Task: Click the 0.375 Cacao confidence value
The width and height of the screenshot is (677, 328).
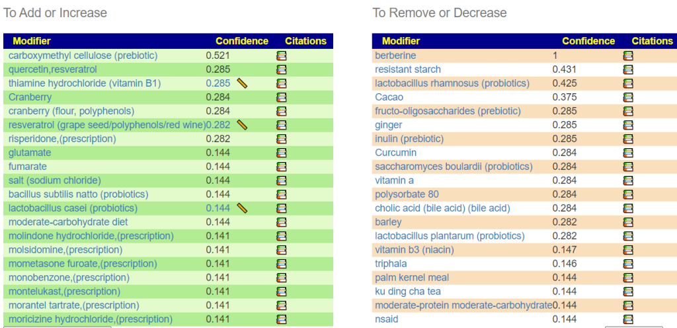Action: coord(565,97)
